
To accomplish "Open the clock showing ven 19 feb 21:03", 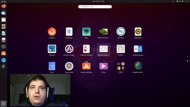I will click(x=98, y=1).
